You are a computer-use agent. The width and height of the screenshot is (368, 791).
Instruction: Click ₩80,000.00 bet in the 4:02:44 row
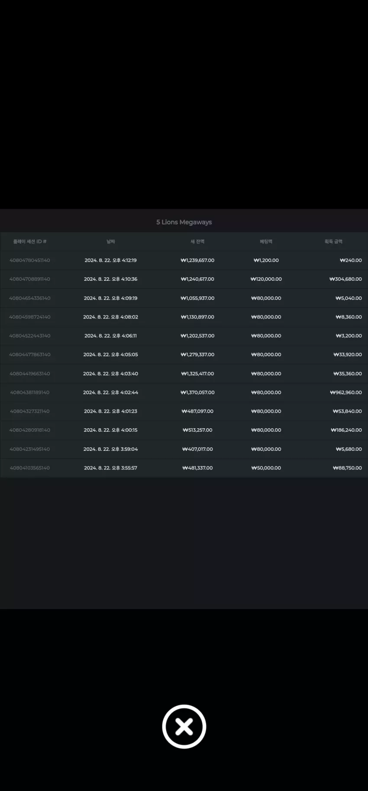pyautogui.click(x=266, y=392)
